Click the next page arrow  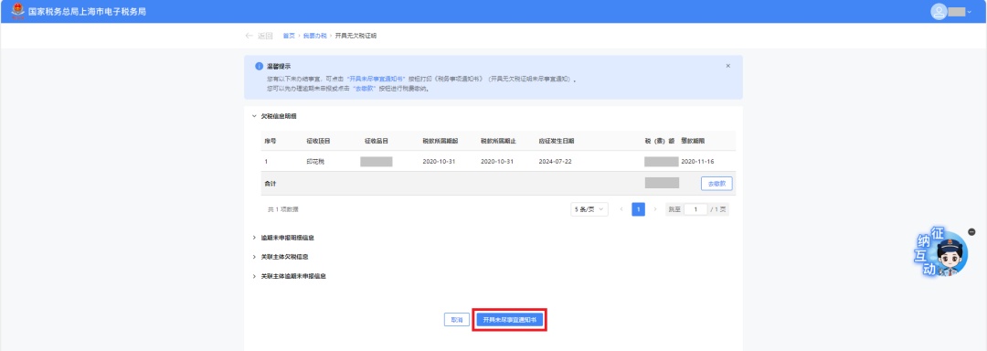(x=655, y=209)
